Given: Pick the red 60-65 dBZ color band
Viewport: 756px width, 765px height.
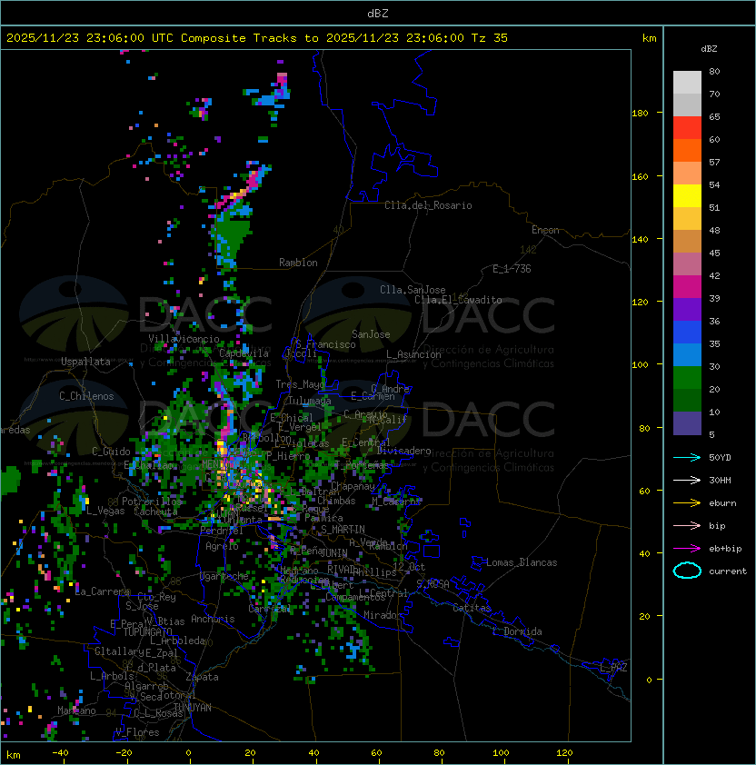Looking at the screenshot, I should 687,128.
